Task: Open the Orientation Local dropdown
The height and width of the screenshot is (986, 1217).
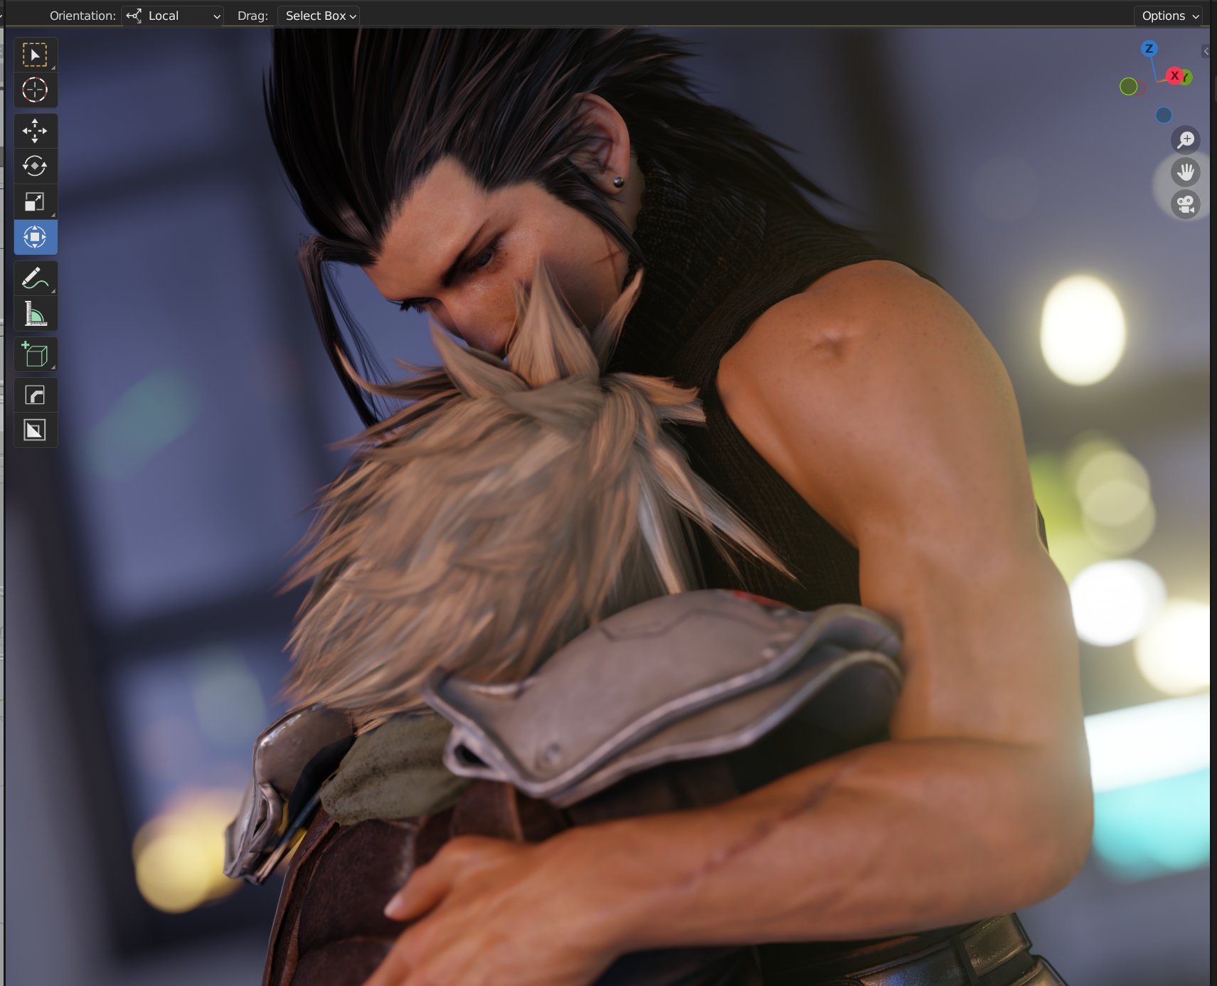Action: click(173, 16)
